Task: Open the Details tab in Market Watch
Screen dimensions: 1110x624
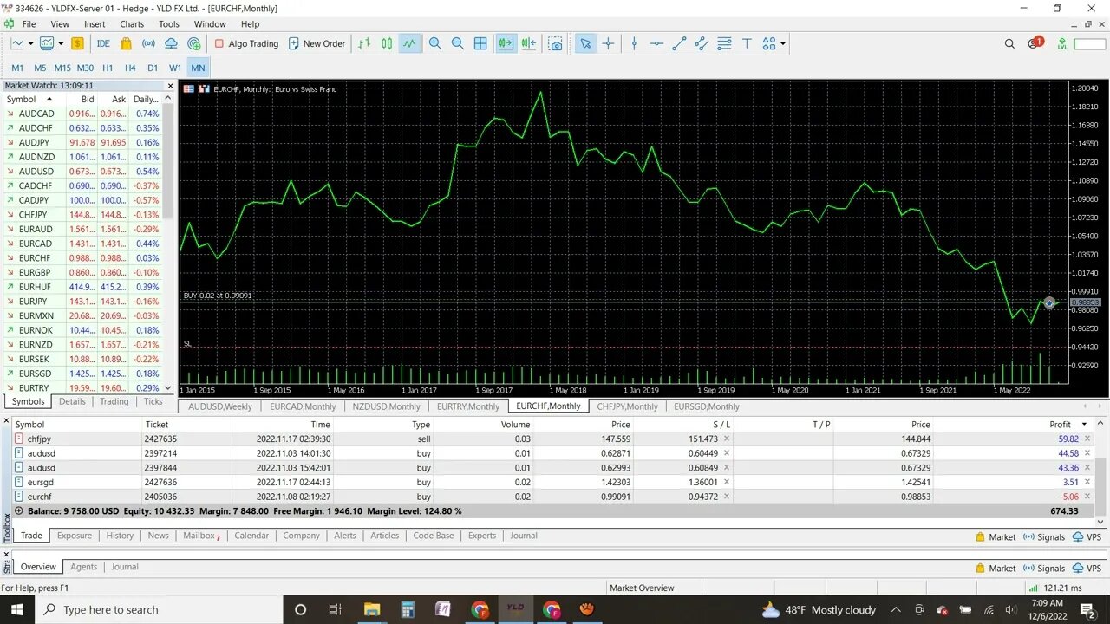Action: click(x=72, y=402)
